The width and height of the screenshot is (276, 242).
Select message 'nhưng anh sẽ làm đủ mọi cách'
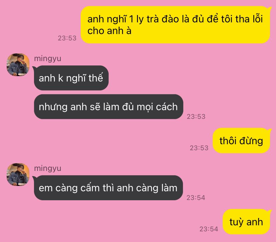(108, 106)
